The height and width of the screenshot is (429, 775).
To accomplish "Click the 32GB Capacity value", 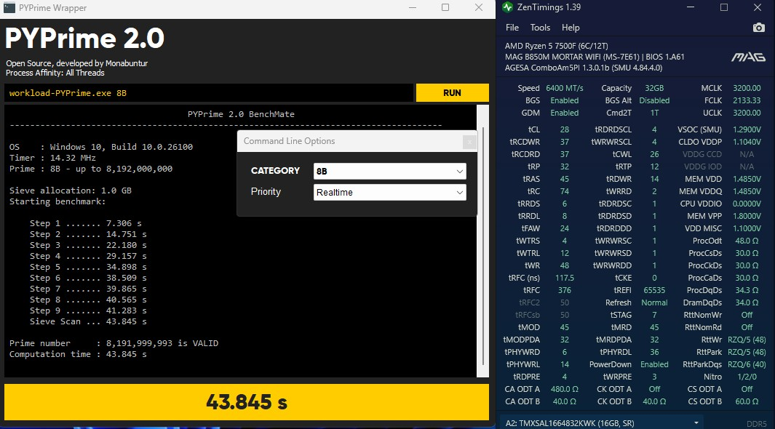I will coord(654,88).
